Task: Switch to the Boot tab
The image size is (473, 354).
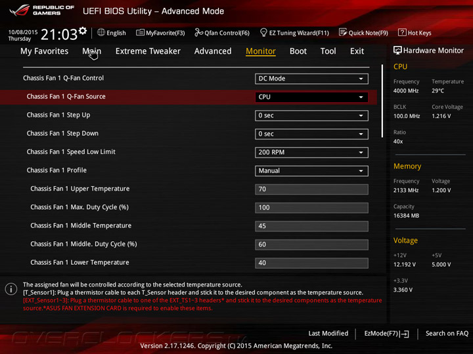Action: [298, 51]
